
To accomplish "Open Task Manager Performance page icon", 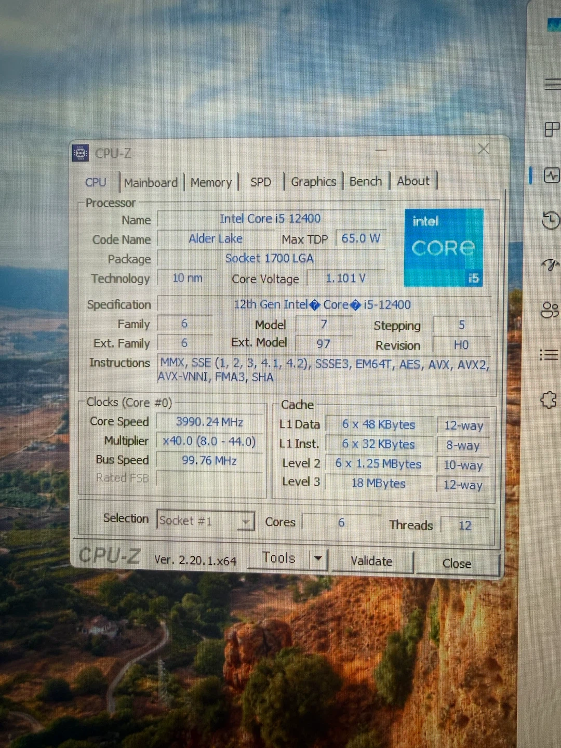I will (551, 176).
